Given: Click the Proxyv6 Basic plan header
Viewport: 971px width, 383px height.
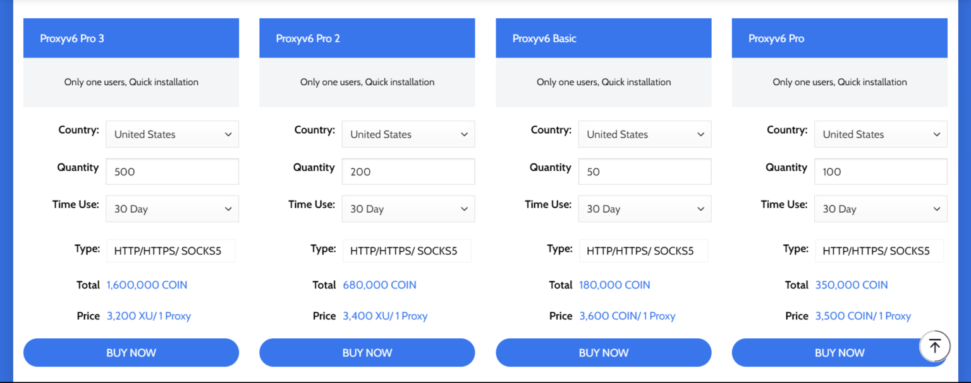Looking at the screenshot, I should pos(603,38).
